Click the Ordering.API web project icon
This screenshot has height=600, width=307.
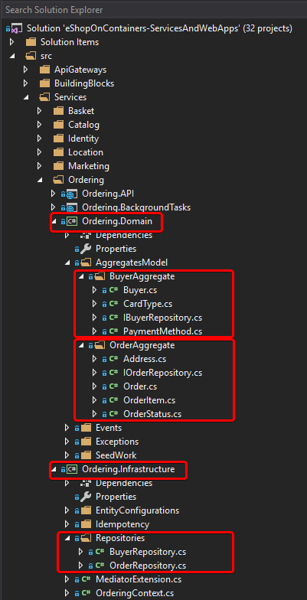click(x=72, y=194)
